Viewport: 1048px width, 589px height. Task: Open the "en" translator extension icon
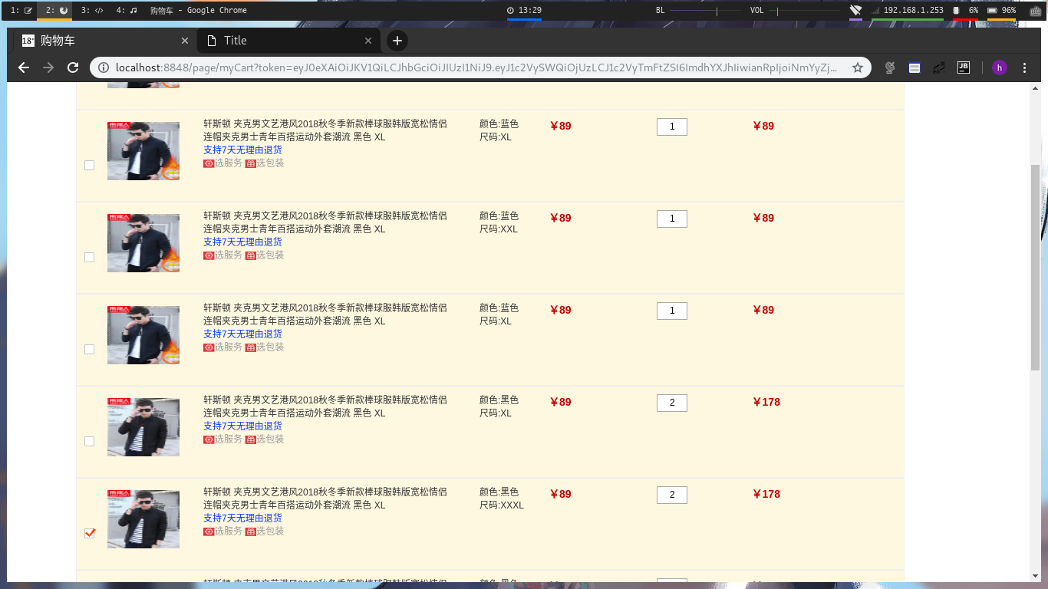(938, 67)
